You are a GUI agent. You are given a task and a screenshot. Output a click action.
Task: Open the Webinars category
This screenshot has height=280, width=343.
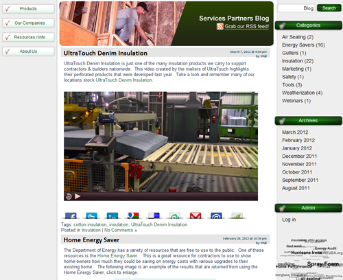(296, 101)
